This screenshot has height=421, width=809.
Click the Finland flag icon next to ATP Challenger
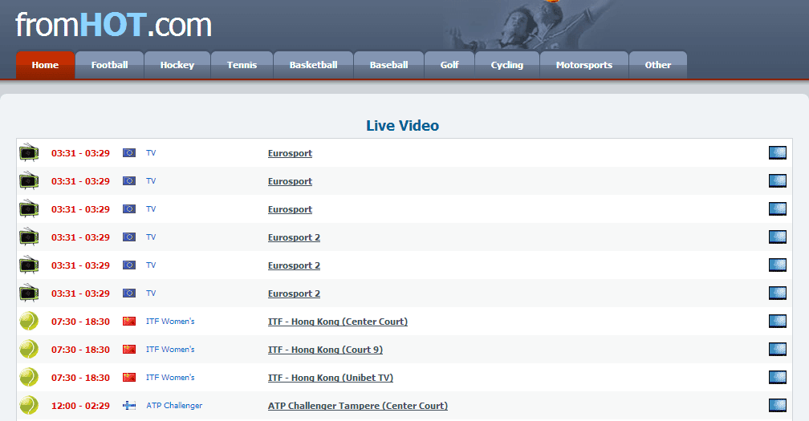(x=129, y=406)
